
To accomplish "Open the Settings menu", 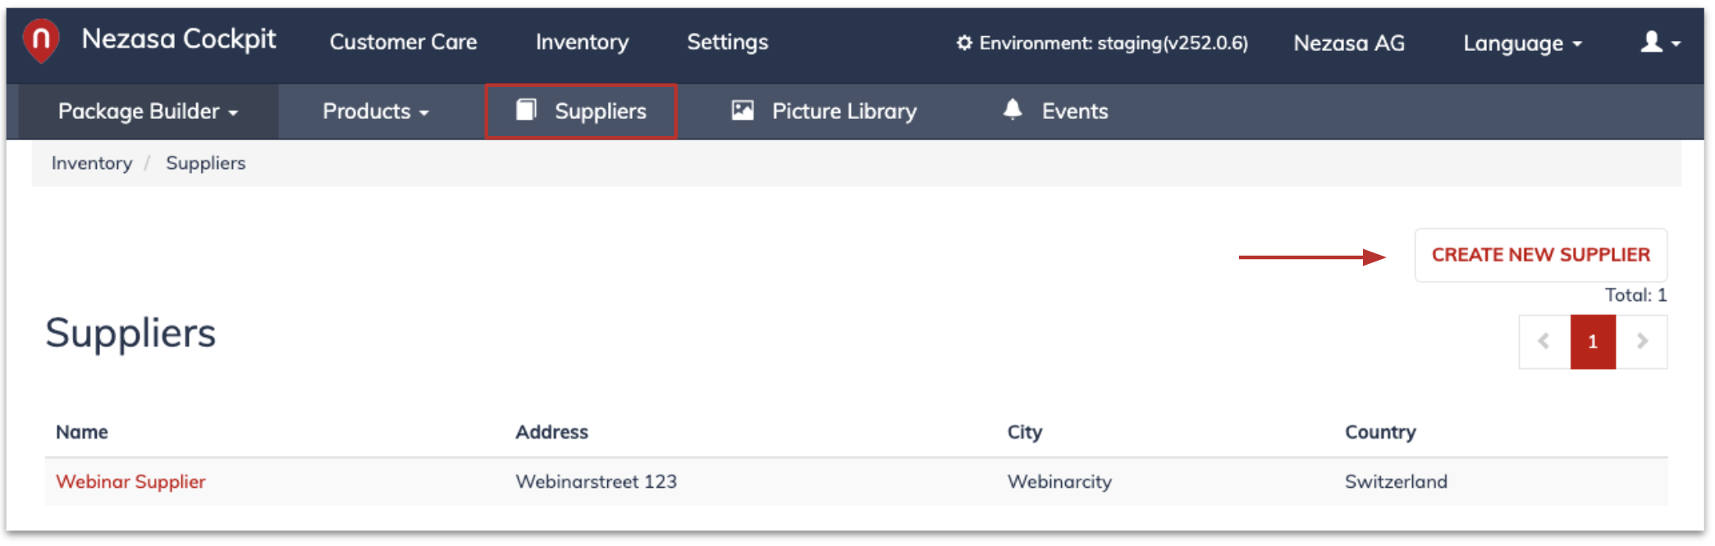I will (727, 42).
